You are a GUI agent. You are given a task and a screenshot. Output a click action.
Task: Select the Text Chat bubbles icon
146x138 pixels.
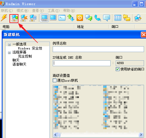[89, 18]
